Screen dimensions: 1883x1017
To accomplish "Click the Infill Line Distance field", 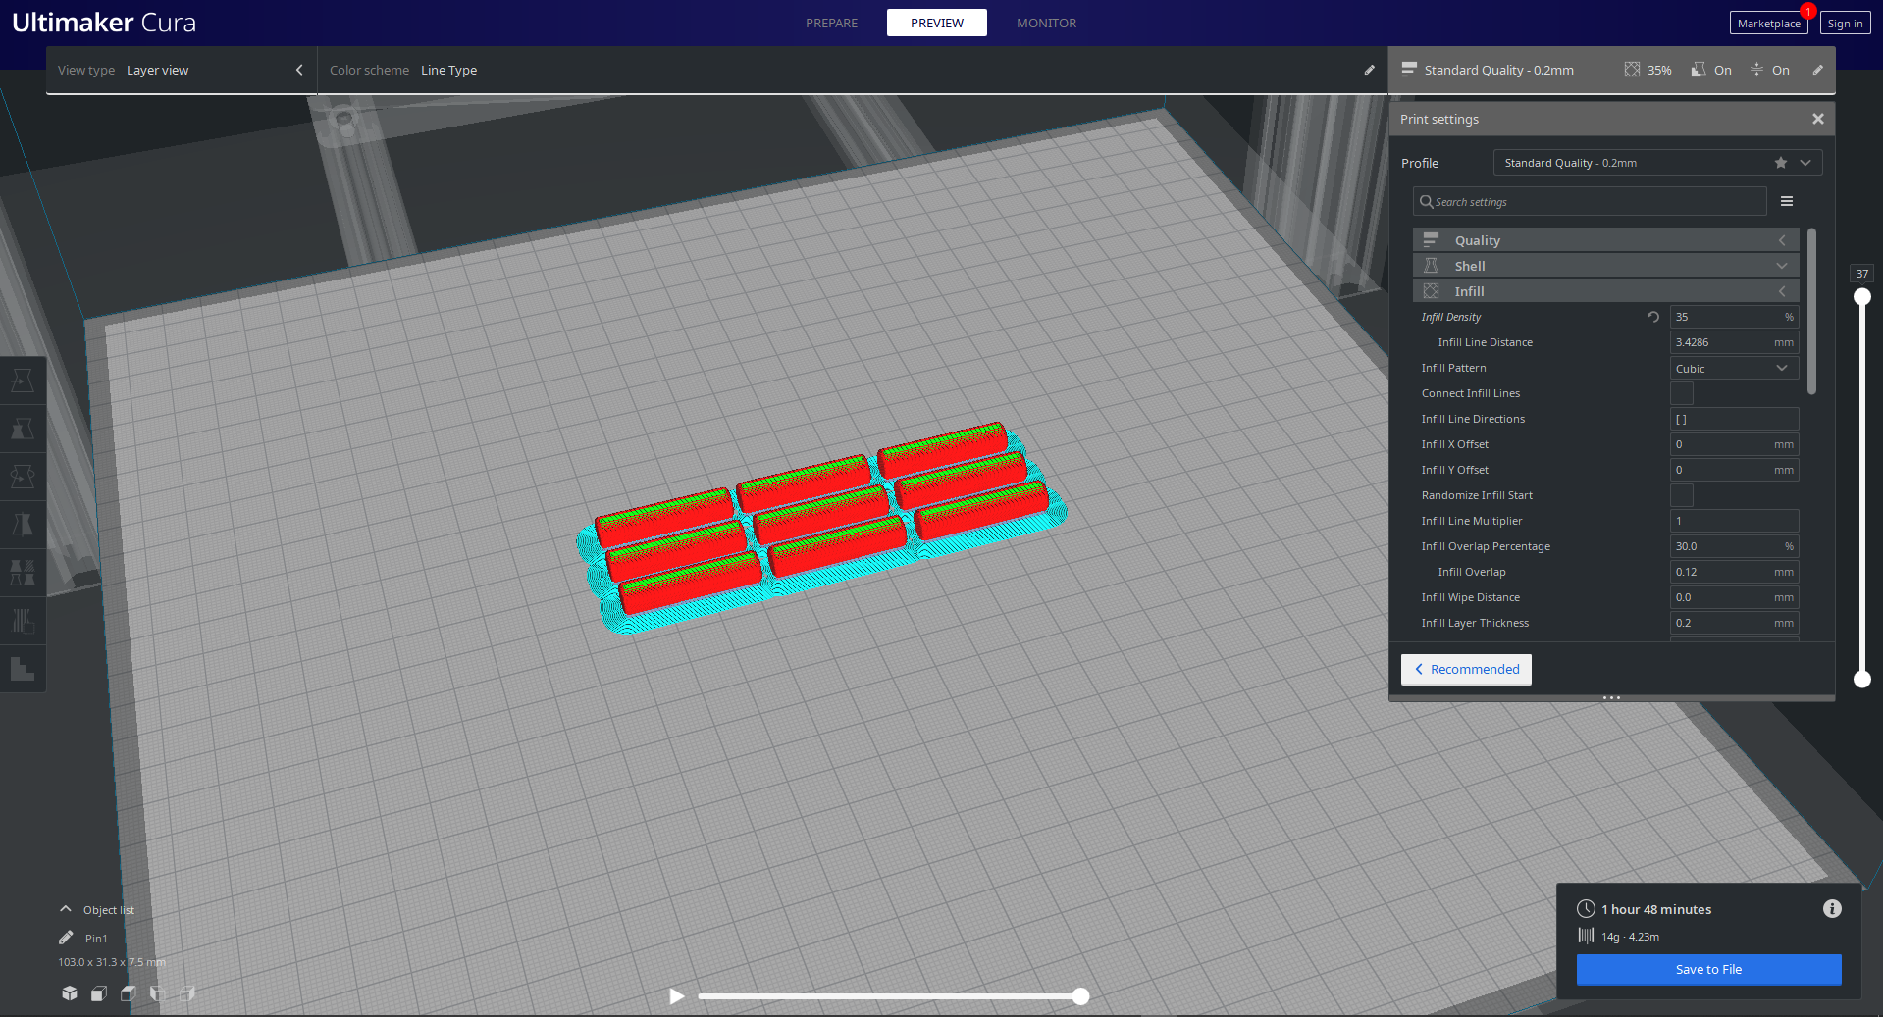I will click(1734, 342).
